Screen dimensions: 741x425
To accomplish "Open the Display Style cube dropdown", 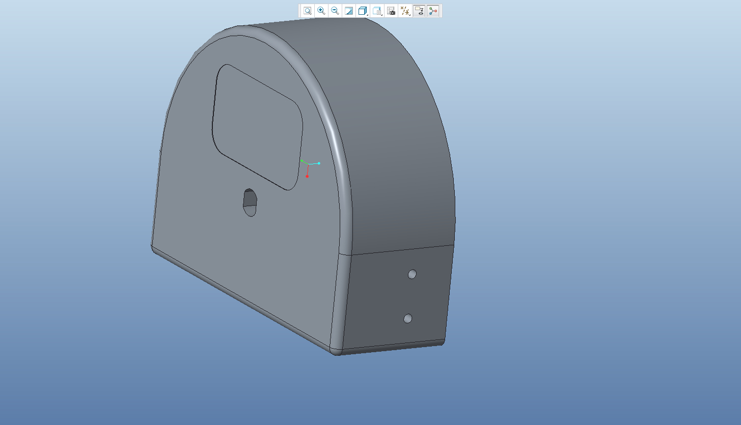I will coord(363,11).
